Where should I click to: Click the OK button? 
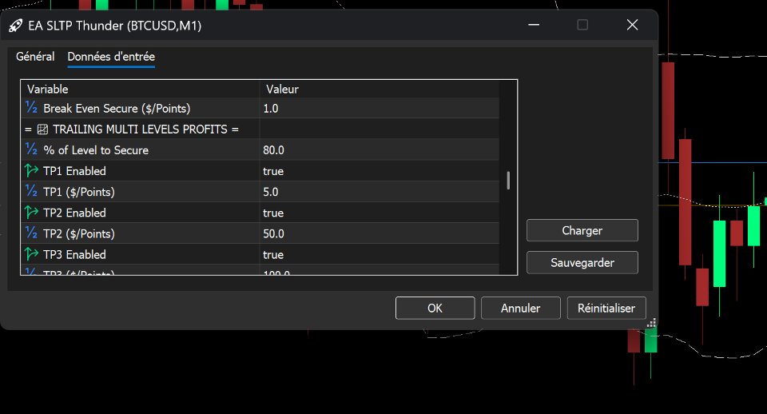pos(435,308)
